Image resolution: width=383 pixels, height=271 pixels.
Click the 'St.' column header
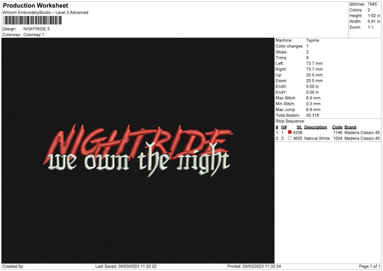[299, 127]
